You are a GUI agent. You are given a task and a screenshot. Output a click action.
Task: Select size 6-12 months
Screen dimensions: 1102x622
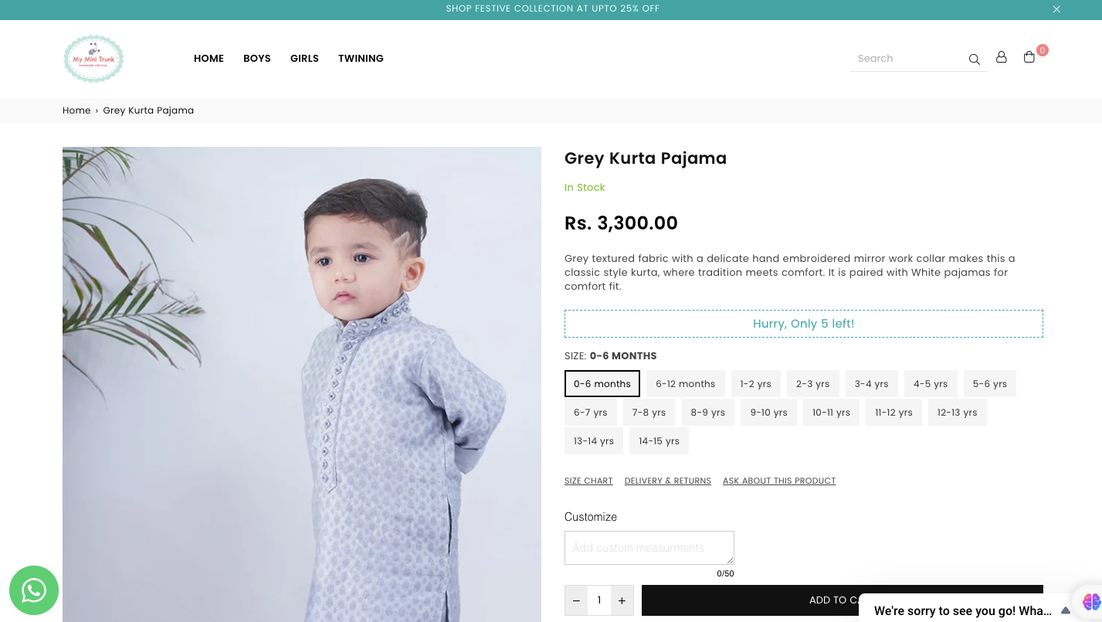685,384
